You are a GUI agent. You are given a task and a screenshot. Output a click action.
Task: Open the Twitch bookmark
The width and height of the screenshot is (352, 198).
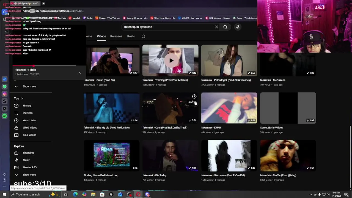[x=88, y=18]
